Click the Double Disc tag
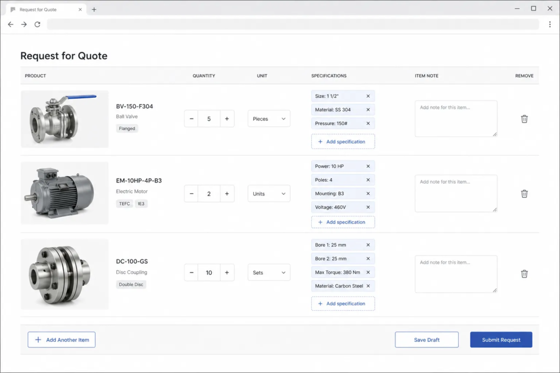Image resolution: width=560 pixels, height=373 pixels. pyautogui.click(x=131, y=285)
